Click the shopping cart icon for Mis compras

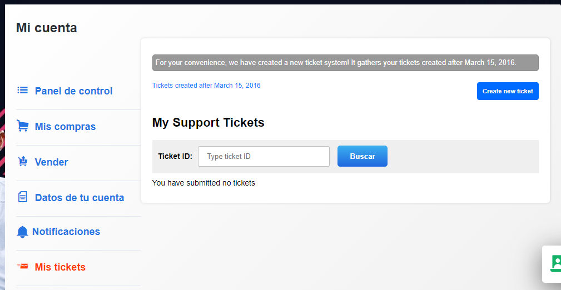coord(23,126)
